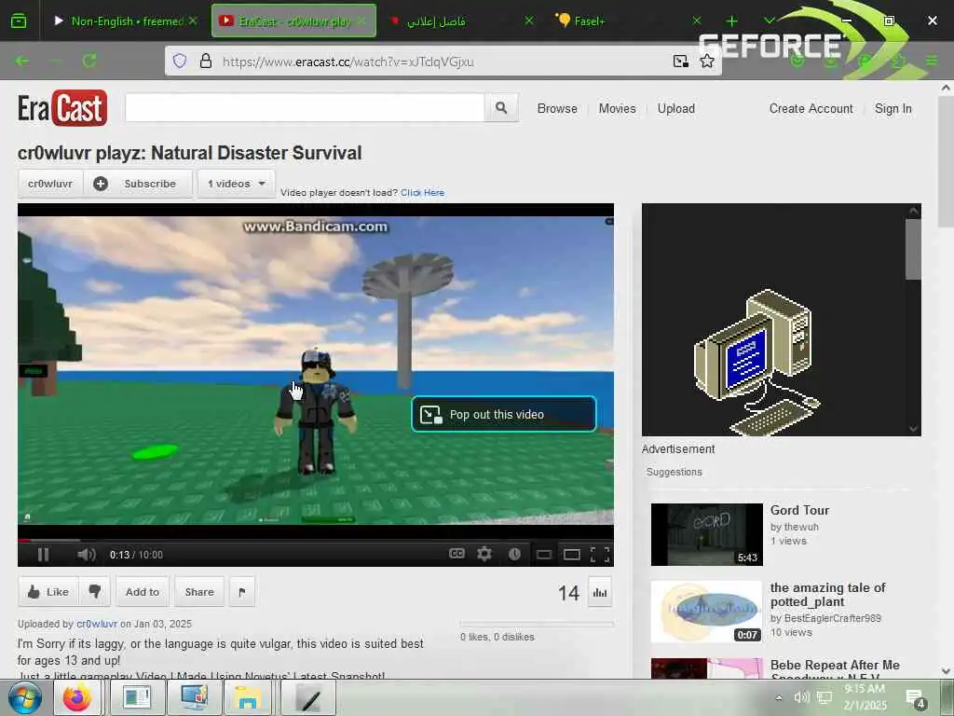
Task: Click taskbar volume speaker icon
Action: [801, 697]
